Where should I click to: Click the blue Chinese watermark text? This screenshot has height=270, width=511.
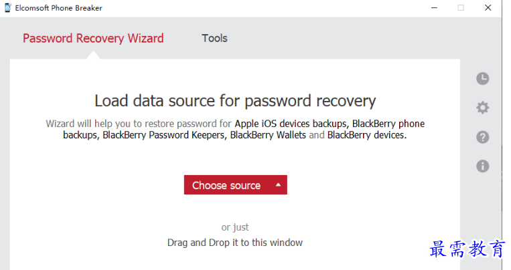coord(467,249)
